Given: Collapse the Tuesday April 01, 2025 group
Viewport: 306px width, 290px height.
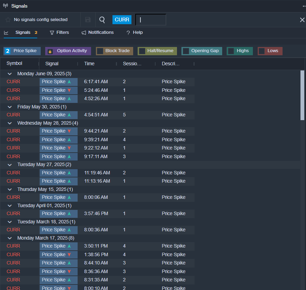Looking at the screenshot, I should [x=10, y=206].
